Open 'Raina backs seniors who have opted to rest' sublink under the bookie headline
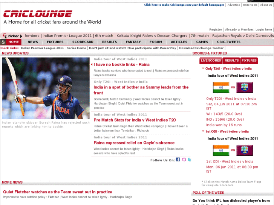 point(123,71)
